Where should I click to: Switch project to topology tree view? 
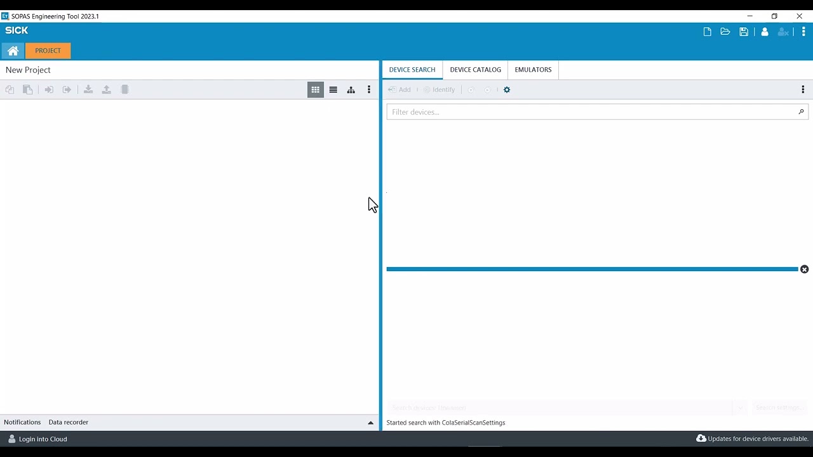tap(351, 89)
